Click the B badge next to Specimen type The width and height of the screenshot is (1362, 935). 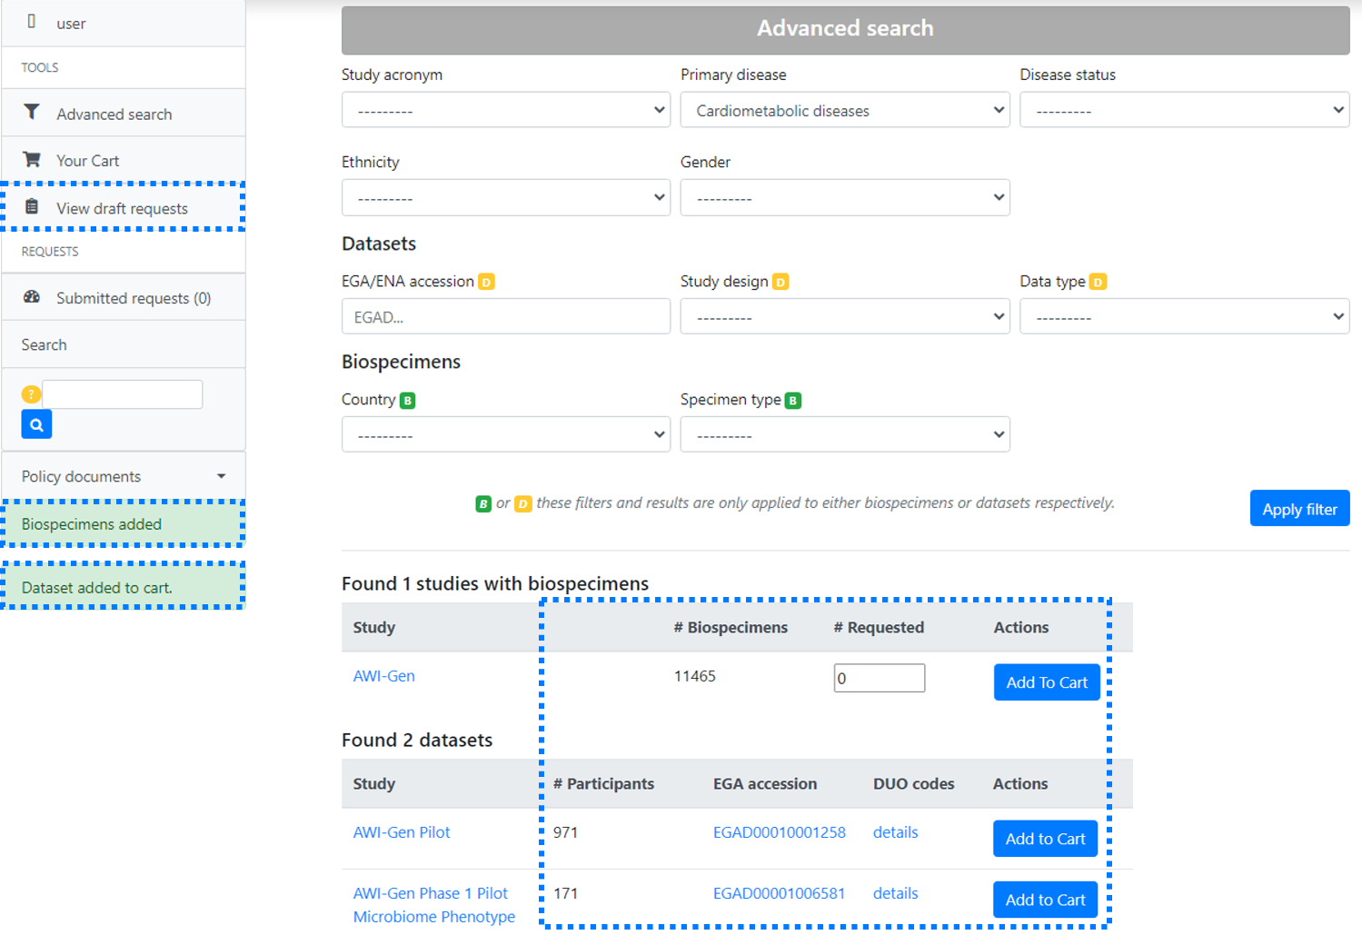(793, 401)
